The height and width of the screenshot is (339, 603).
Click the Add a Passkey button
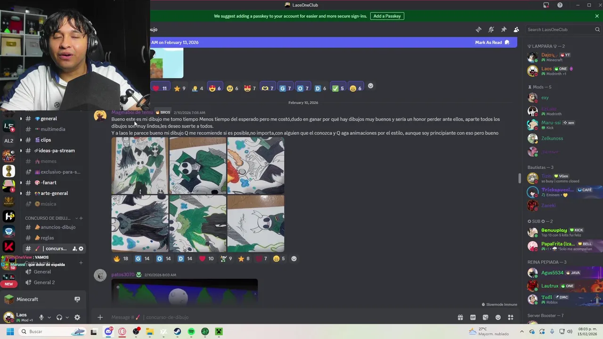387,16
